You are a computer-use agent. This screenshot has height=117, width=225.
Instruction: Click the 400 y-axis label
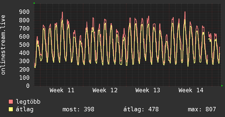(x=24, y=53)
